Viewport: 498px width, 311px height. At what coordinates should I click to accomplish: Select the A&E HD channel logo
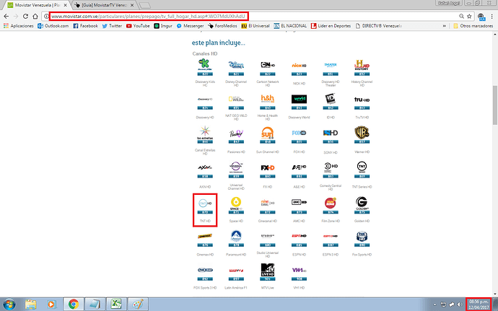pyautogui.click(x=299, y=167)
